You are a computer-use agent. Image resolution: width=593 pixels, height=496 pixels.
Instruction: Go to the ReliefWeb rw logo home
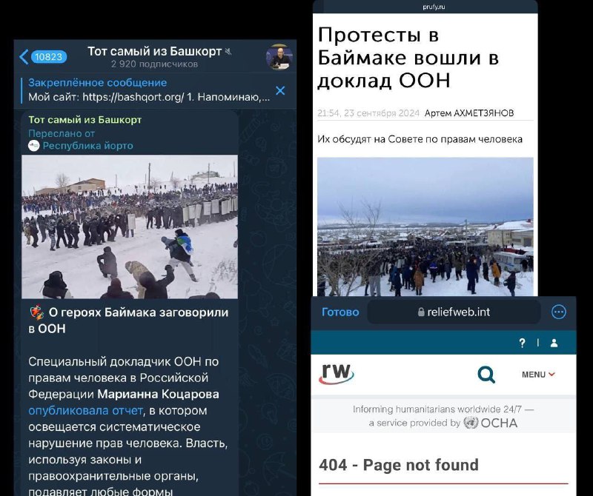click(x=337, y=374)
